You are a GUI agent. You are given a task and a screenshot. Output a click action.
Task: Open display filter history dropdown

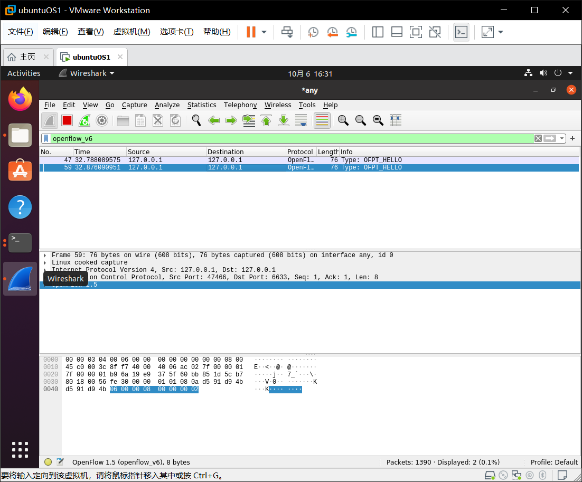tap(561, 138)
